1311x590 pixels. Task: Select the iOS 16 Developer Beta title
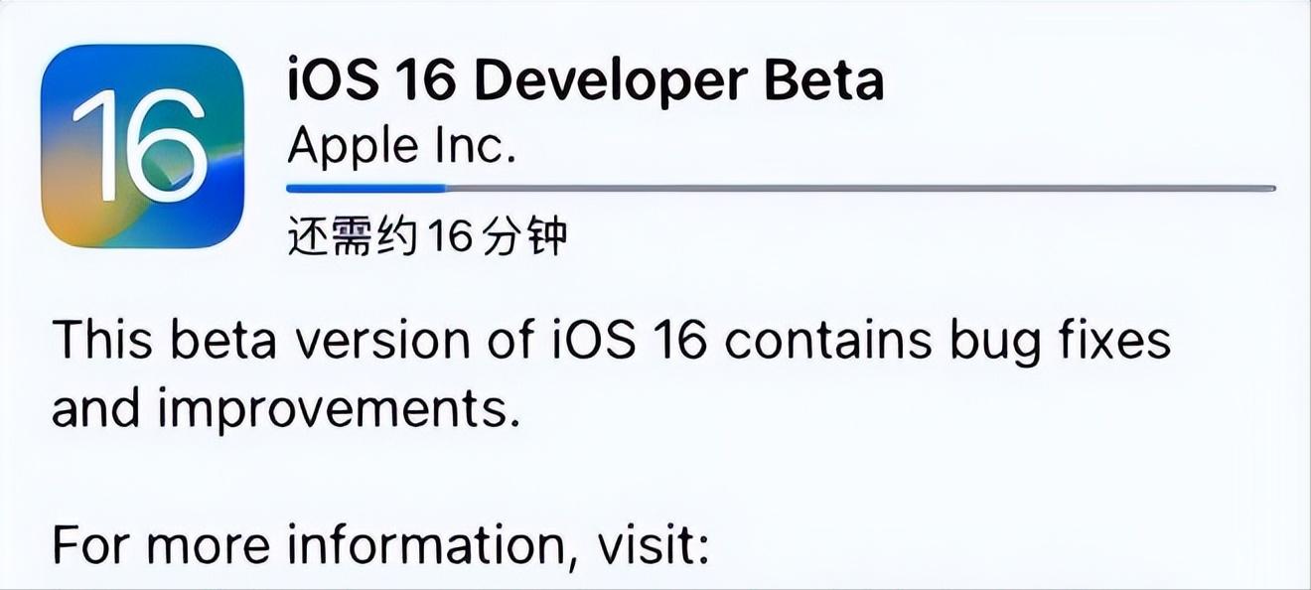585,80
